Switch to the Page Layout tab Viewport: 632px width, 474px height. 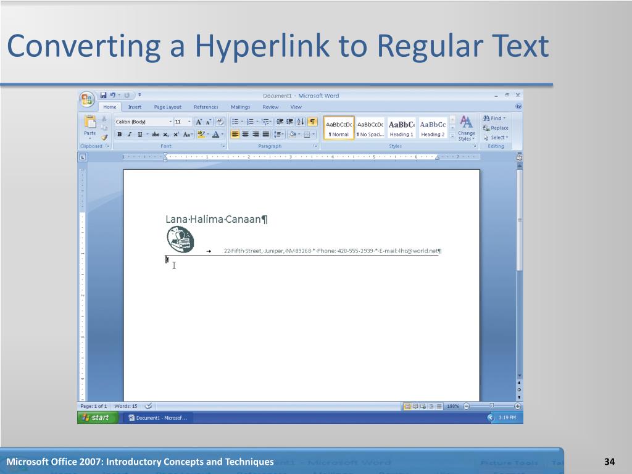coord(168,107)
